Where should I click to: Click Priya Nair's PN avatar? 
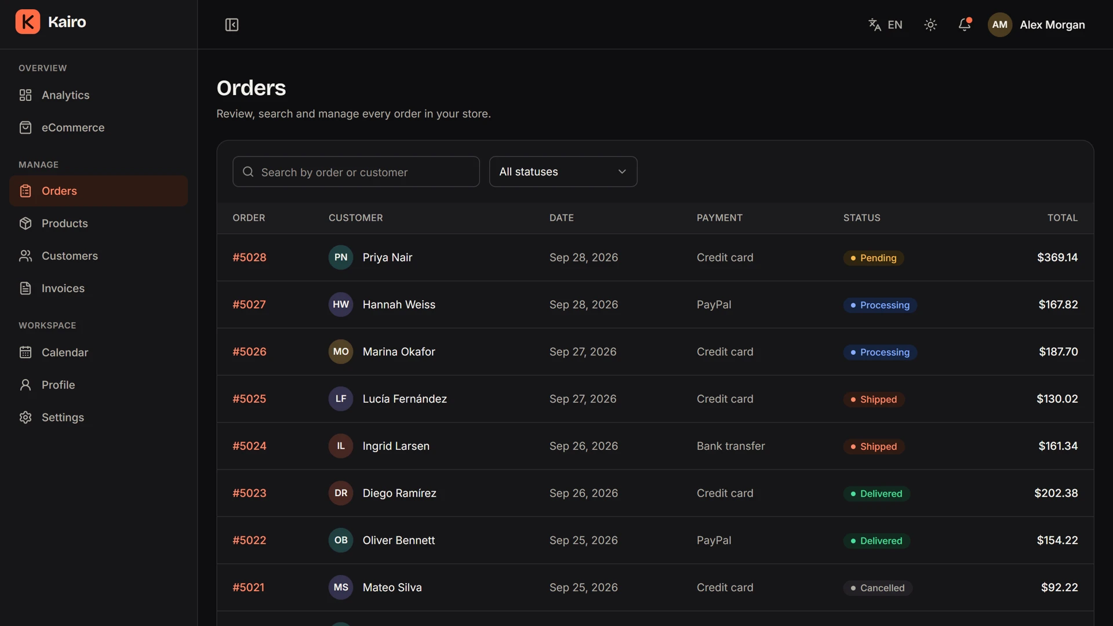(341, 257)
